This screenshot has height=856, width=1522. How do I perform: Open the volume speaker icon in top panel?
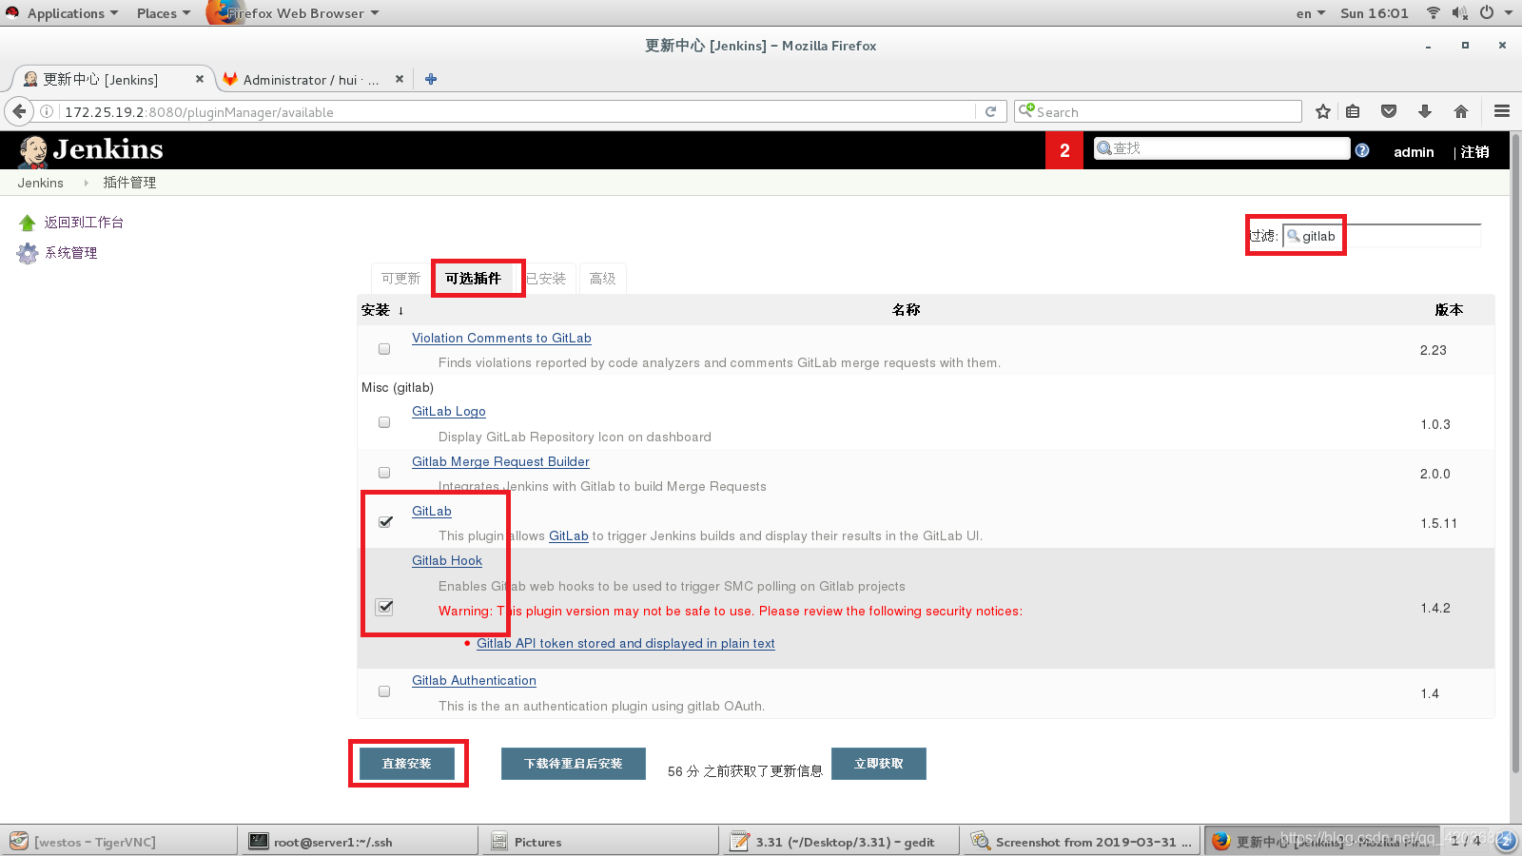(1459, 12)
